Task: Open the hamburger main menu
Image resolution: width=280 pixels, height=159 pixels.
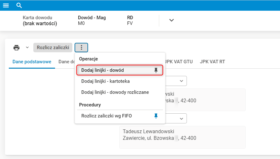Action: coord(6,5)
